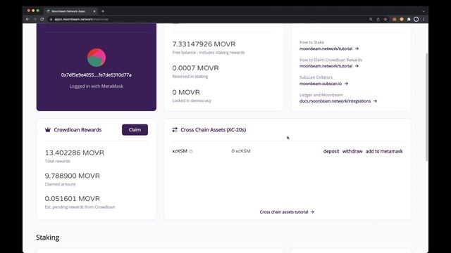The image size is (451, 253).
Task: Reload the page with refresh icon
Action: click(x=42, y=19)
